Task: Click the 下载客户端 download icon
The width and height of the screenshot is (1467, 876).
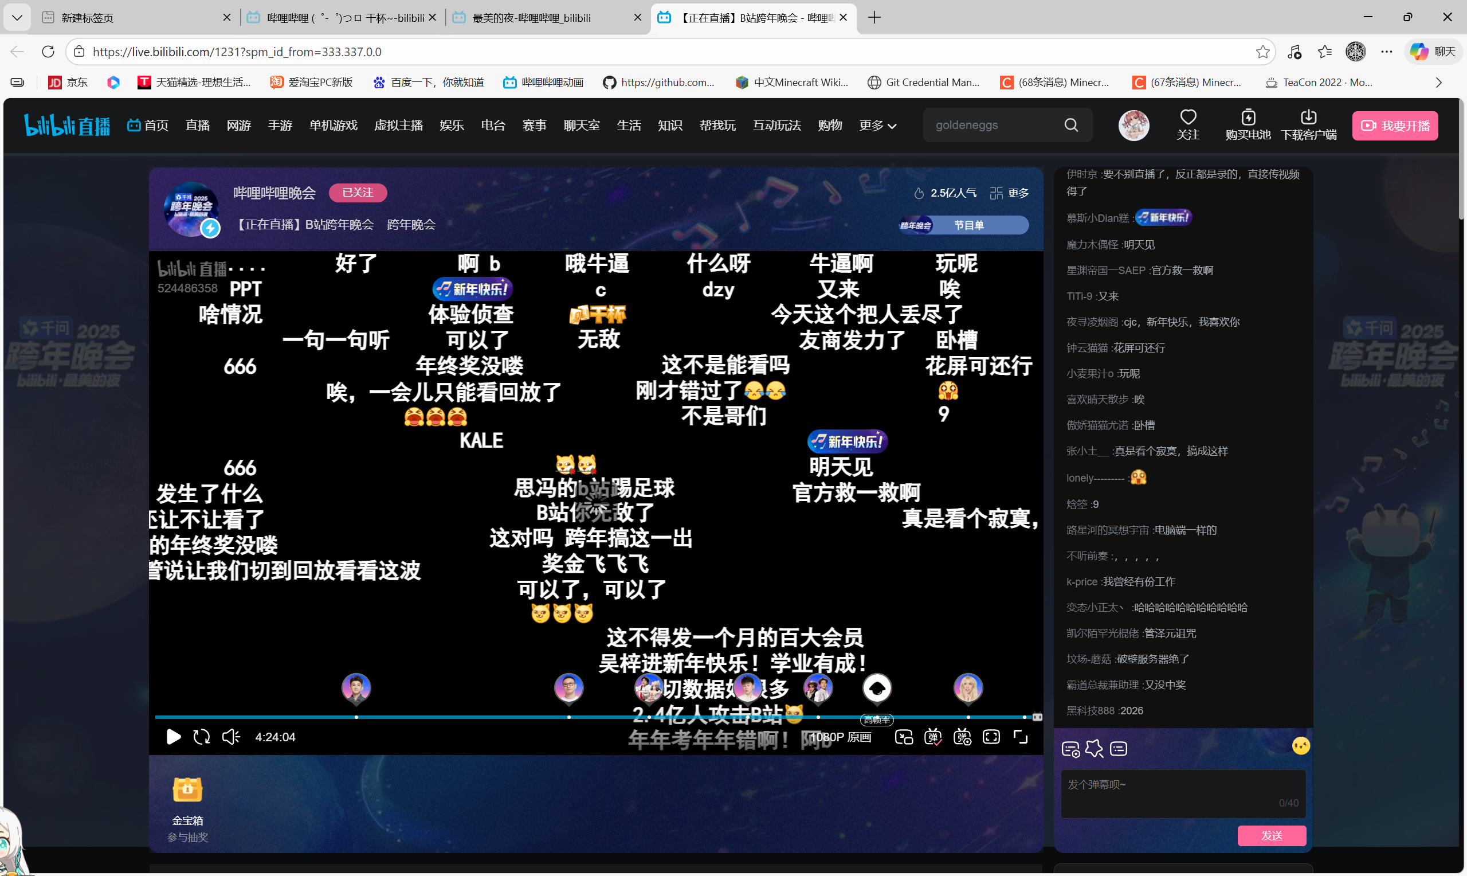Action: click(x=1309, y=117)
